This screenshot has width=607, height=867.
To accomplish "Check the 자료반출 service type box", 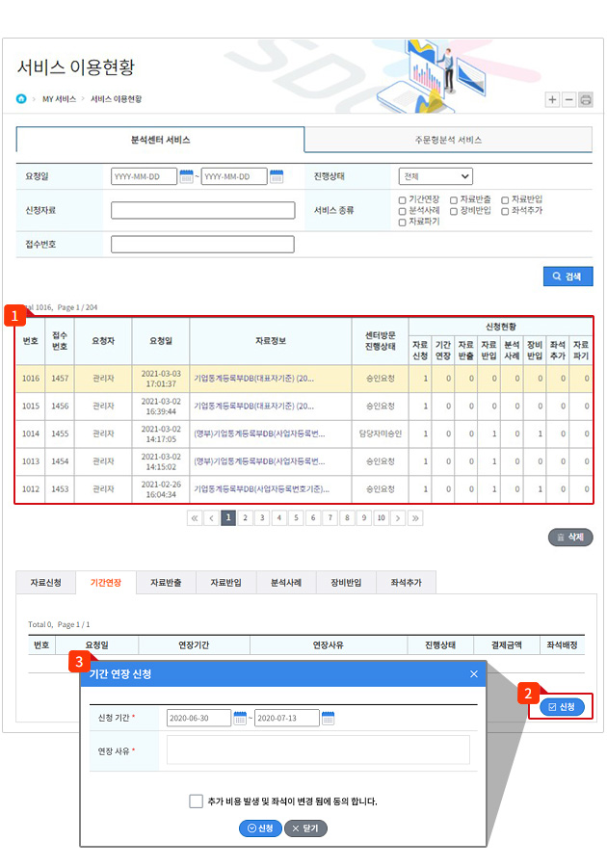I will coord(454,200).
